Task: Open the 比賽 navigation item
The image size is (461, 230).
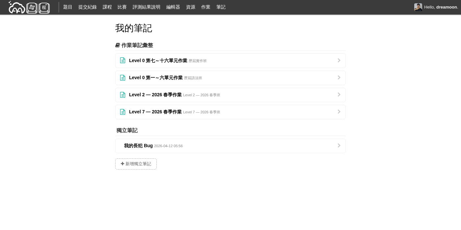Action: pos(122,7)
